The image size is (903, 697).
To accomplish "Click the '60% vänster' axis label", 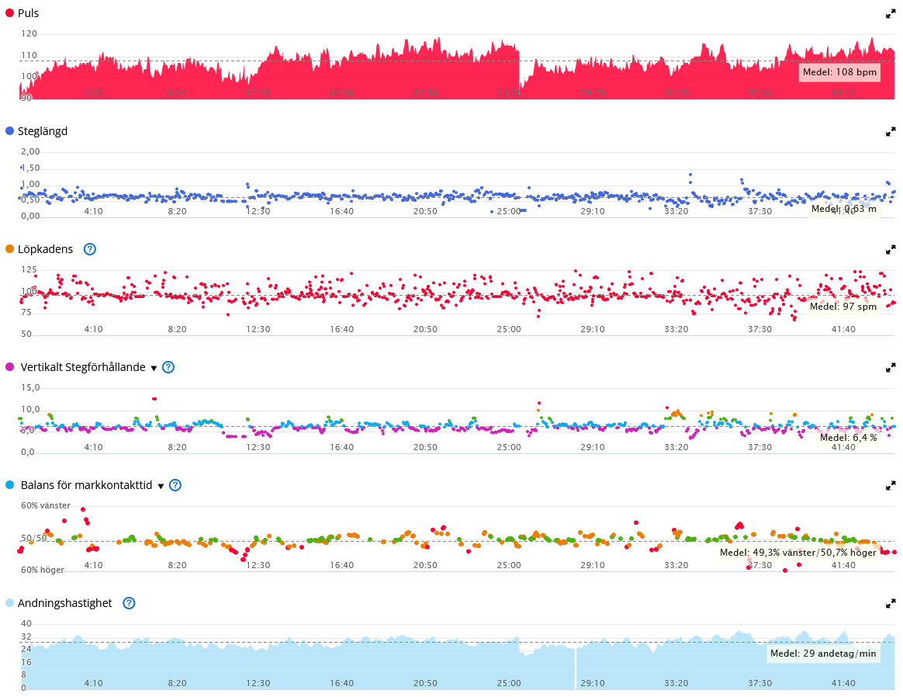I will pyautogui.click(x=46, y=506).
